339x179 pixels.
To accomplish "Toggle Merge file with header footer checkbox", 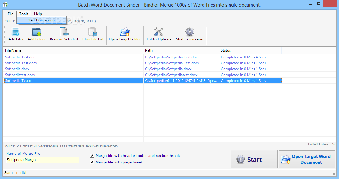I will (92, 156).
